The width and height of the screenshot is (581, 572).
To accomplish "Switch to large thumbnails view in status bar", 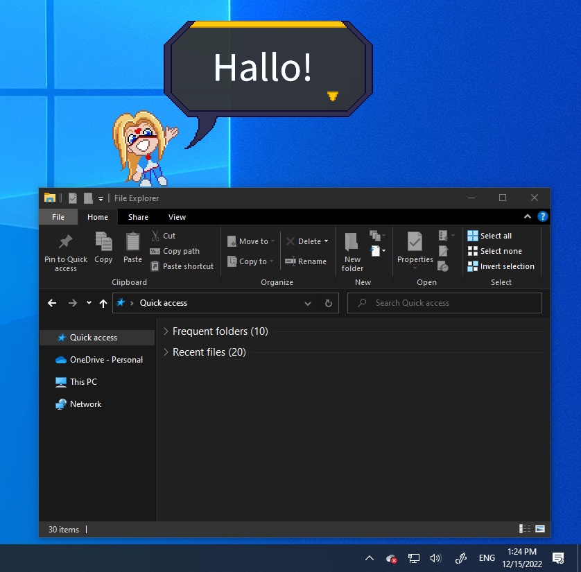I will click(x=540, y=528).
